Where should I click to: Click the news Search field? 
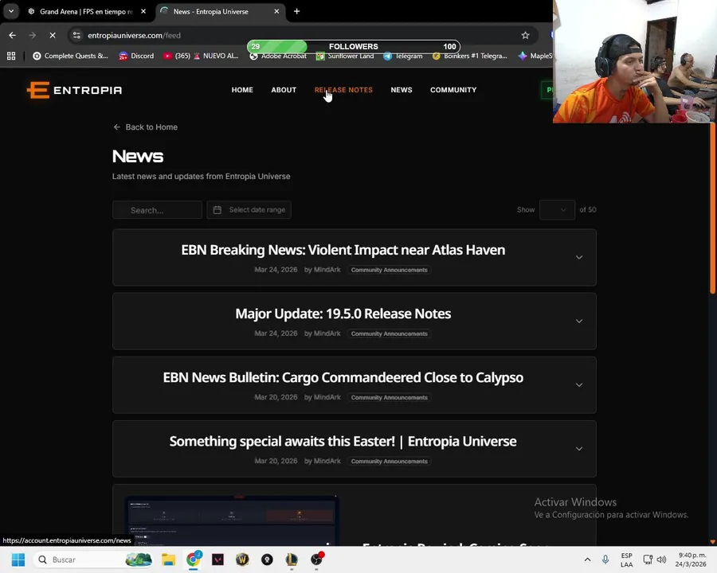tap(157, 210)
